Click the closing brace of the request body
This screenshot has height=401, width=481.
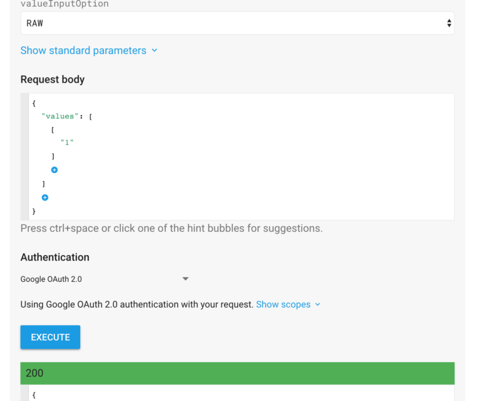coord(34,212)
